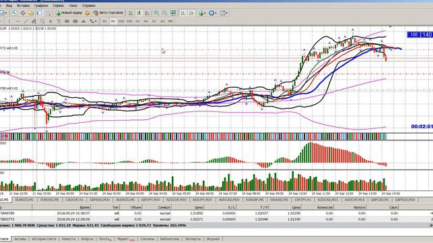Open the Справка menu
433x243 pixels.
[89, 5]
